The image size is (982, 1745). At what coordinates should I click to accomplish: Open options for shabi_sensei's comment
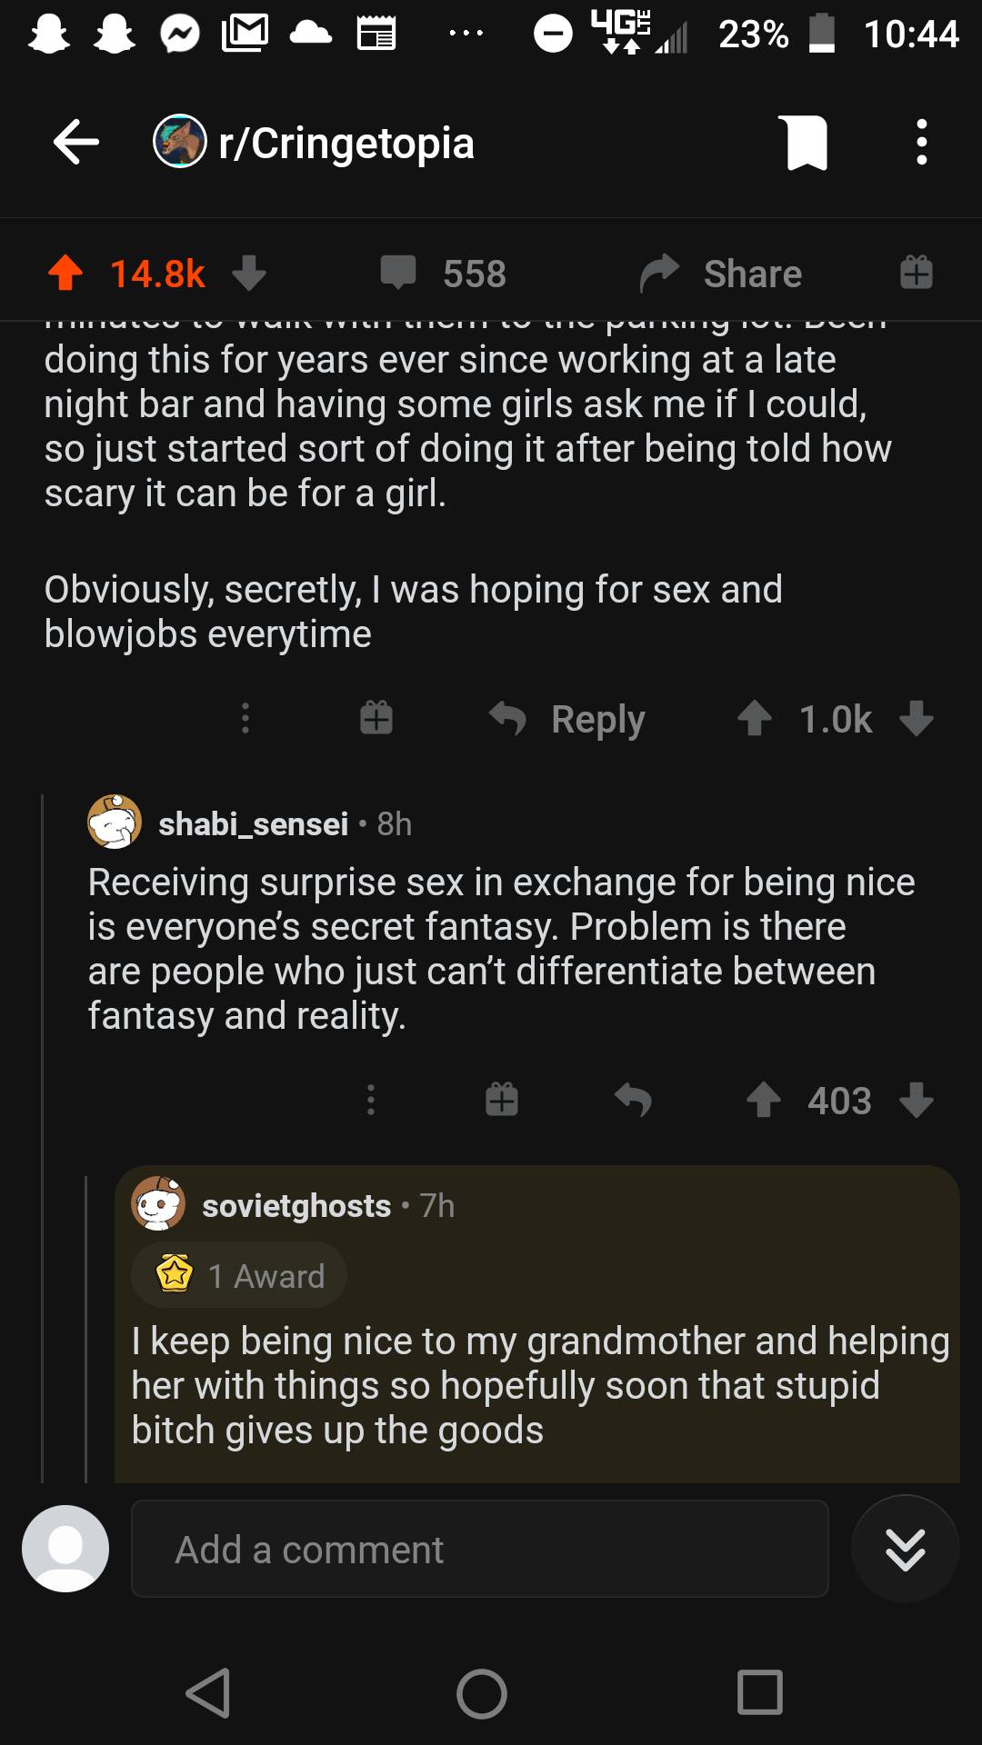(x=370, y=1100)
